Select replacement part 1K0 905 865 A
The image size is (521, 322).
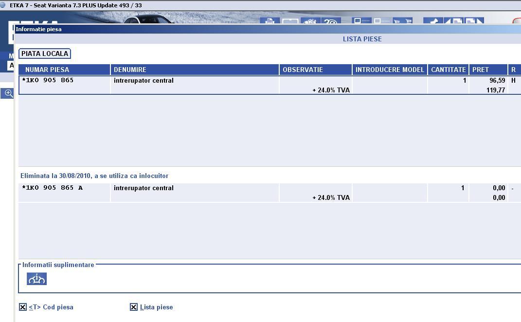(x=53, y=188)
